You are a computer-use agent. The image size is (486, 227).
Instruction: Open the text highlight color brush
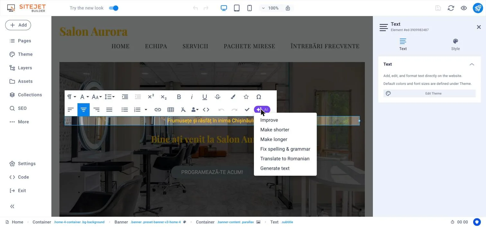coord(233,97)
